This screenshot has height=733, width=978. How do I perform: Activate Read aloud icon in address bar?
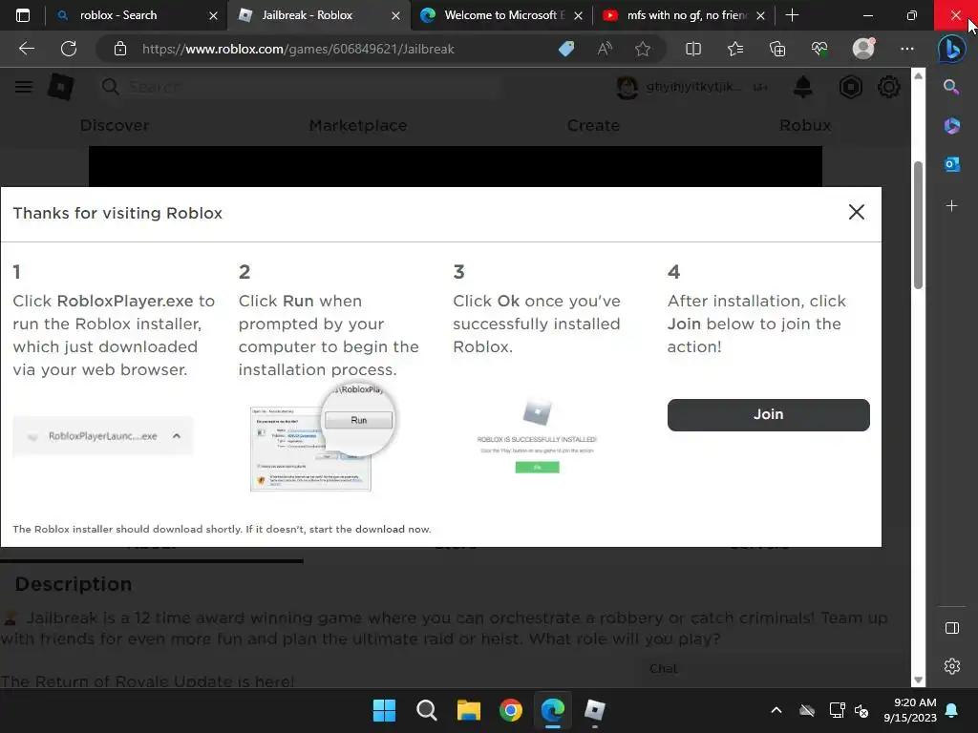[605, 49]
